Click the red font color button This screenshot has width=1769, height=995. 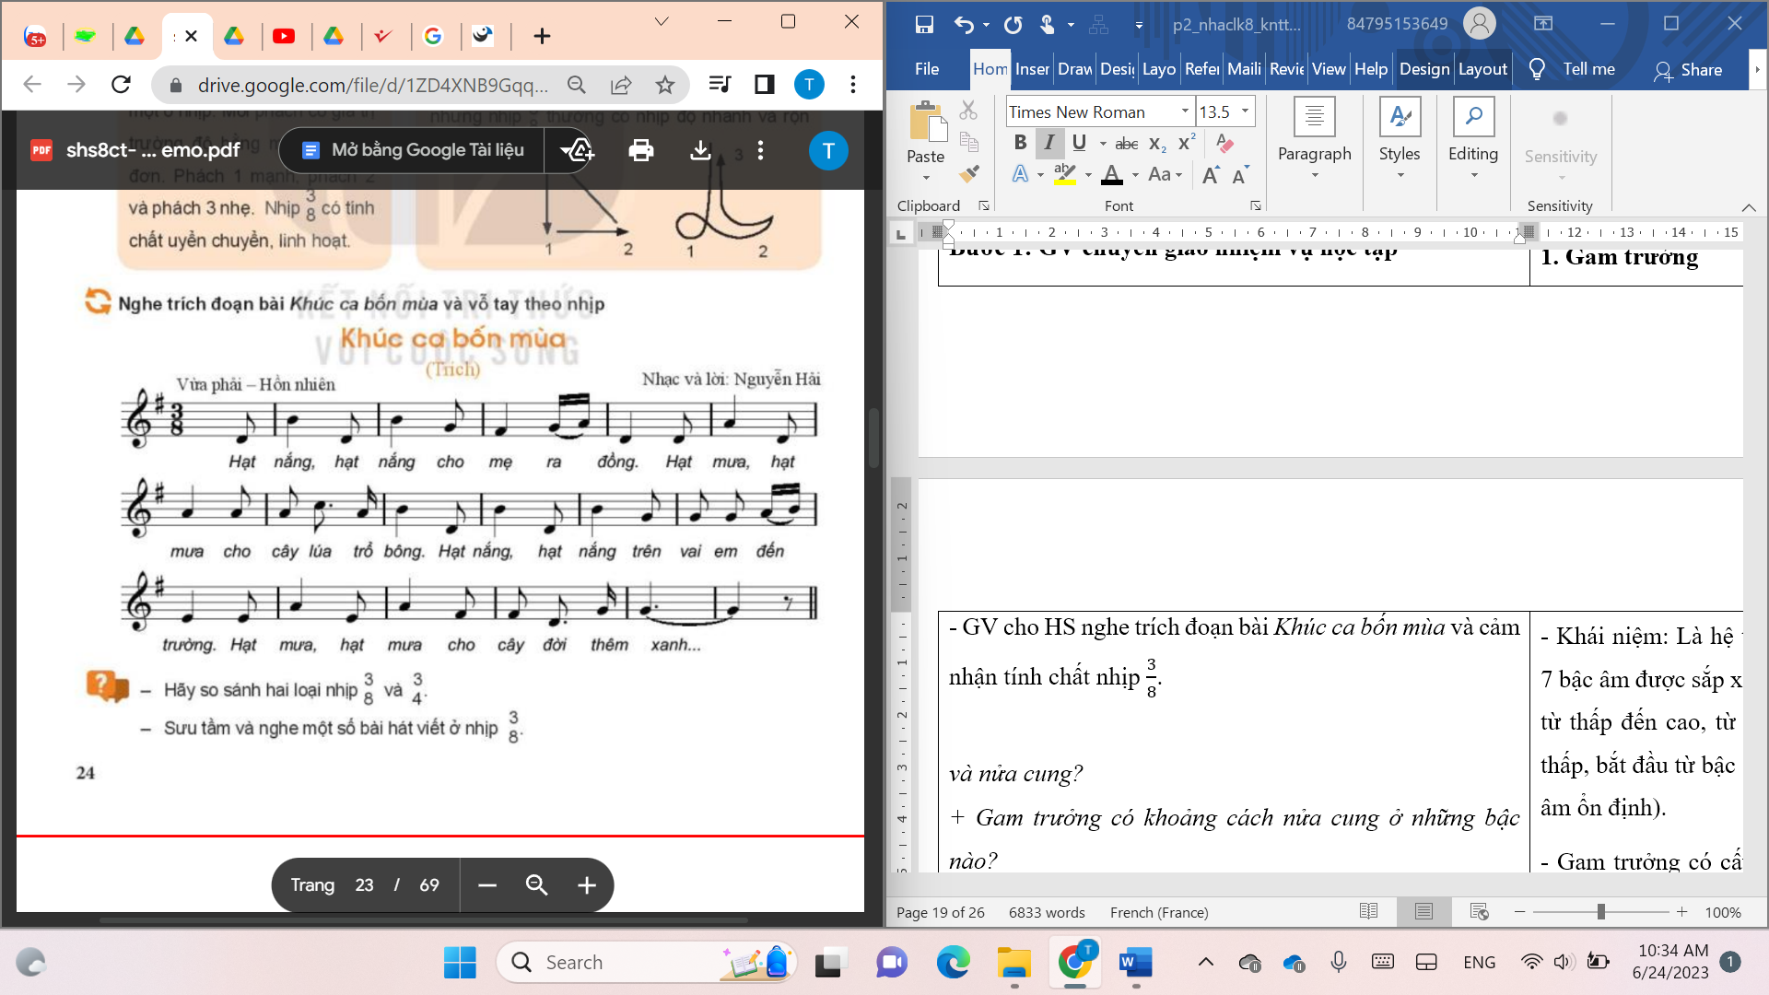tap(1112, 174)
